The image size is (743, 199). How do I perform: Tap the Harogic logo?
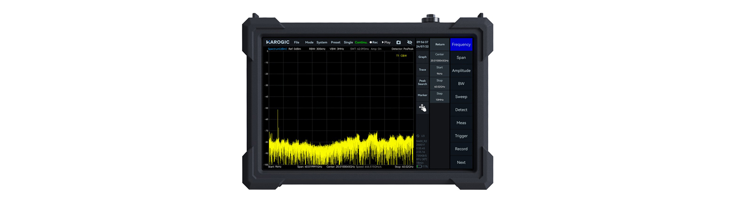pos(278,42)
